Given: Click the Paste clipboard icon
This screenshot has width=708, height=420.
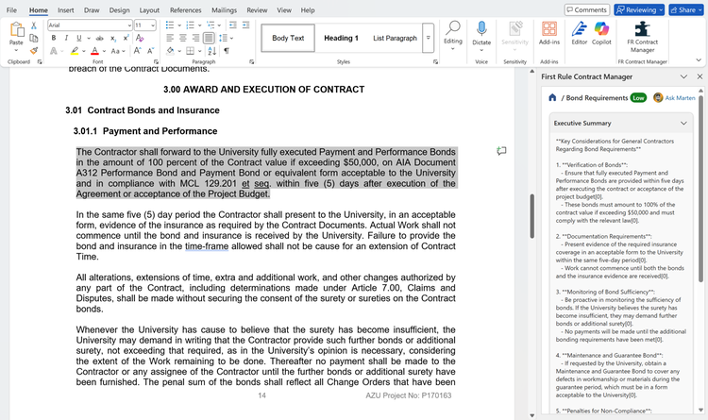Looking at the screenshot, I should pyautogui.click(x=16, y=30).
